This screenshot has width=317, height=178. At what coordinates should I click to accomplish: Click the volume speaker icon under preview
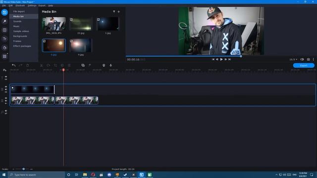pyautogui.click(x=302, y=59)
